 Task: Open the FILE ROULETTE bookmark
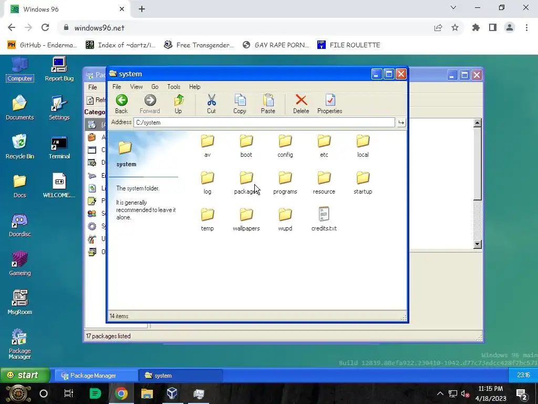349,45
